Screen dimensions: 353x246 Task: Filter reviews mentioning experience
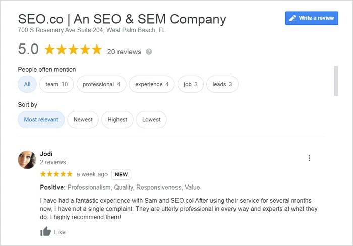pyautogui.click(x=152, y=84)
